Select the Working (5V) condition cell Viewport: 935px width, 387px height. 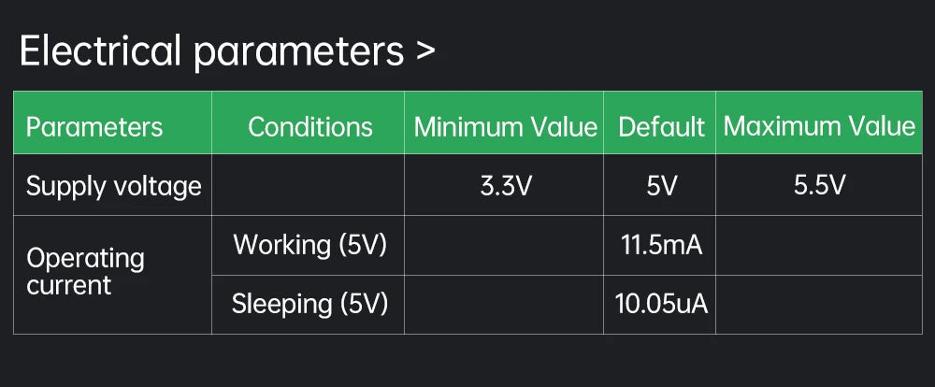309,245
